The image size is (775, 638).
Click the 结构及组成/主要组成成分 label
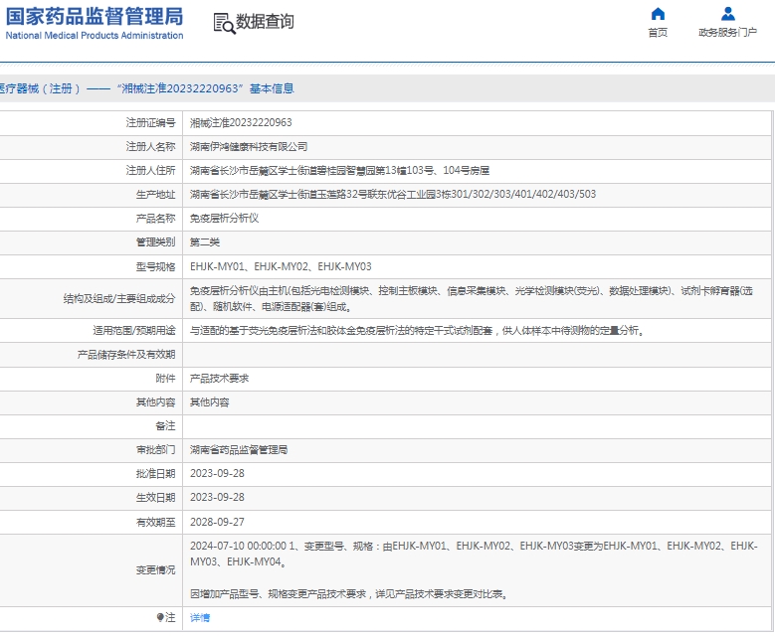click(119, 299)
